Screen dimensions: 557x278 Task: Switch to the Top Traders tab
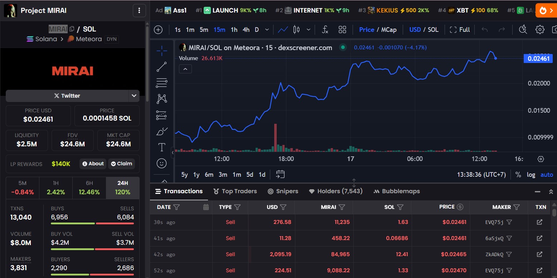click(x=235, y=191)
